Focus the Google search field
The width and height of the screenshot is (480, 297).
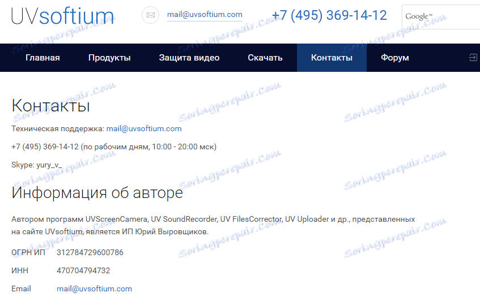coord(441,17)
